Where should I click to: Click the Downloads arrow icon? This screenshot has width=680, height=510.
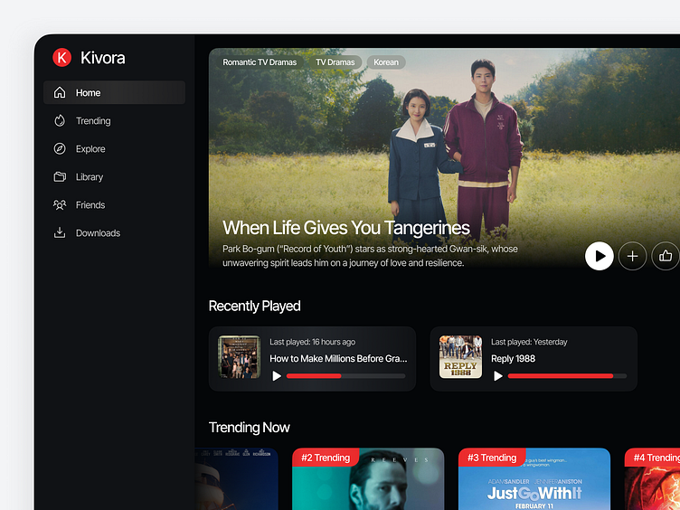coord(60,233)
